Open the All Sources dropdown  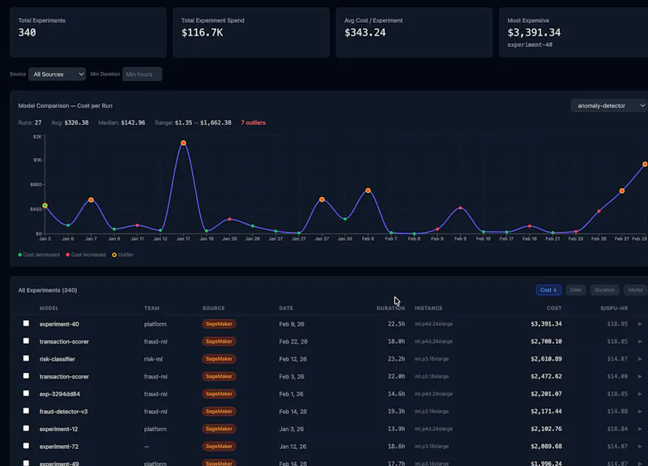tap(57, 74)
